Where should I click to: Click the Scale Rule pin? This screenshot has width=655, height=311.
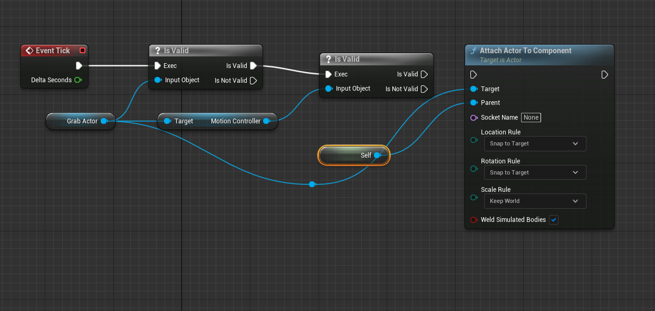(474, 198)
